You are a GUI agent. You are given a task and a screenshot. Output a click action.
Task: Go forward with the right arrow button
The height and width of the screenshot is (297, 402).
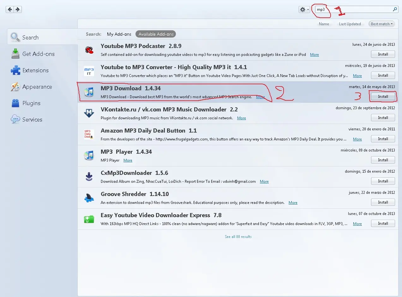[x=18, y=9]
